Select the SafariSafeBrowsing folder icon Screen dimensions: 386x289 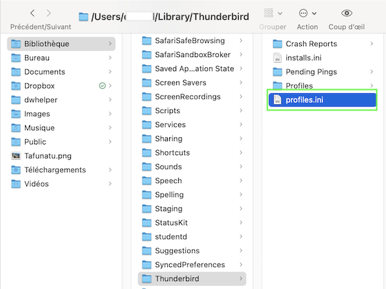pyautogui.click(x=147, y=40)
